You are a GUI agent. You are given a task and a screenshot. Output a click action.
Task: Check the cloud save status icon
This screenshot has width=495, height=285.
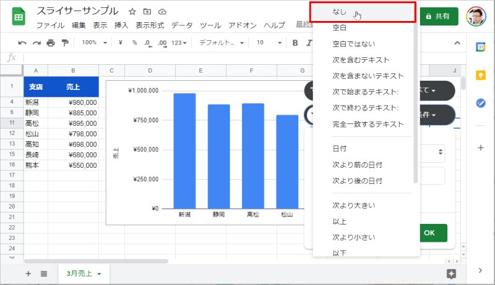[162, 12]
